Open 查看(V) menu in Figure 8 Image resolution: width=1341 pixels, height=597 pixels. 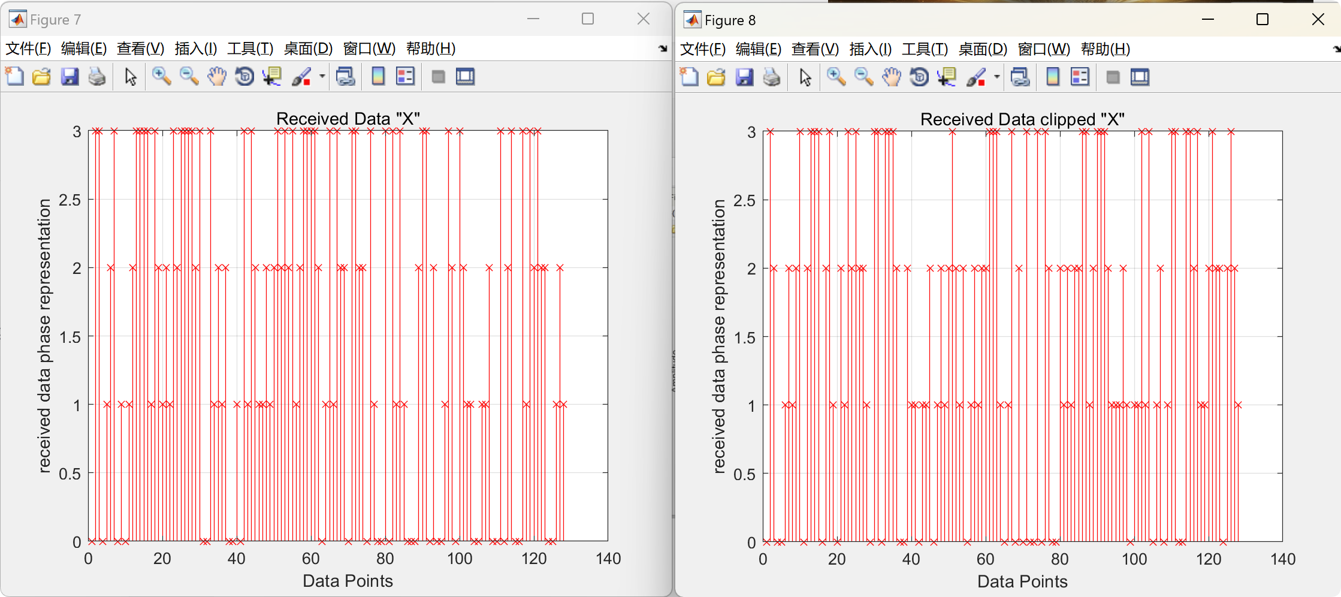[815, 49]
